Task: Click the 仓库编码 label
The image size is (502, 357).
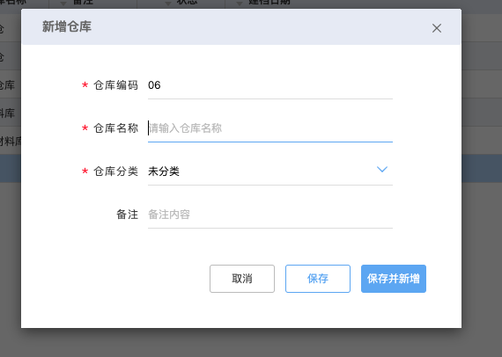Action: point(115,85)
